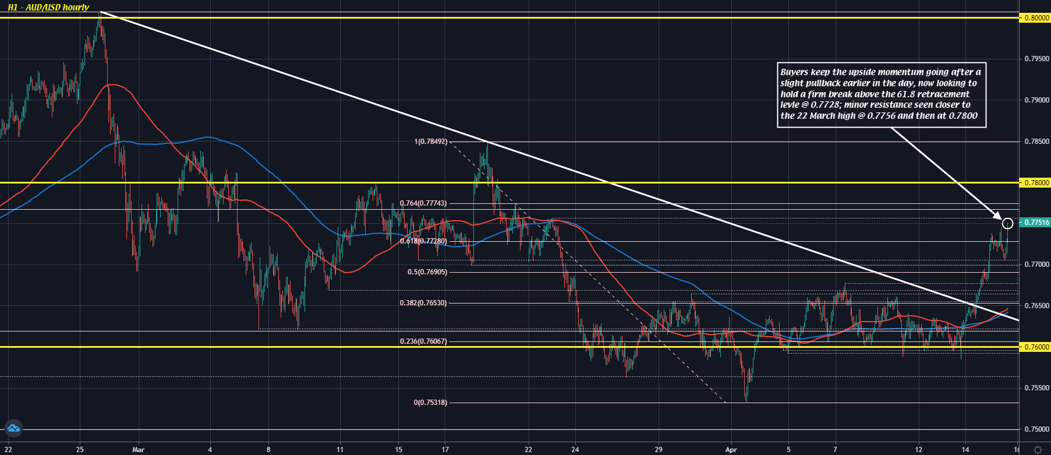The width and height of the screenshot is (1051, 455).
Task: Select the 14 date on time axis
Action: (965, 450)
